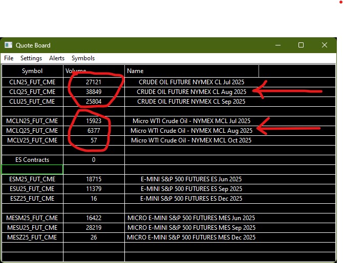Open the File menu

click(9, 58)
